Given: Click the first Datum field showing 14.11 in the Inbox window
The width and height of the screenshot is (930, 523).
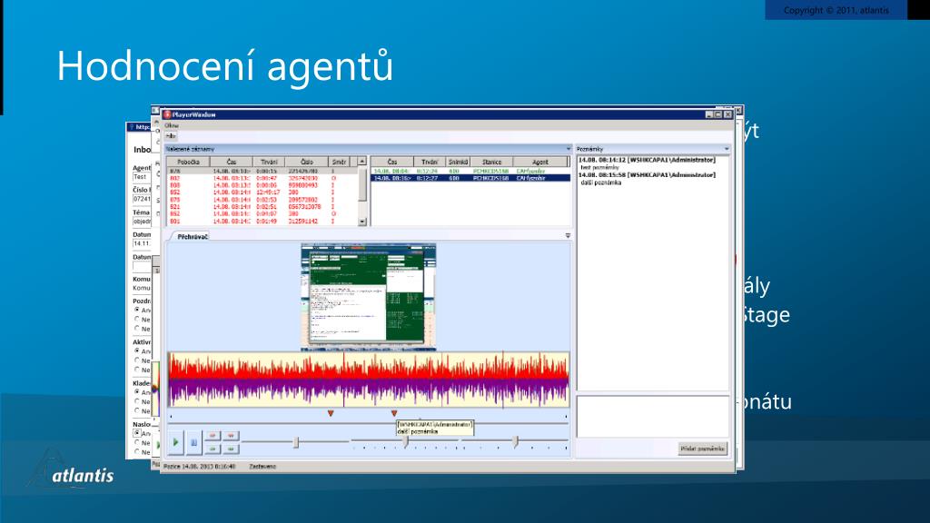Looking at the screenshot, I should [x=142, y=243].
